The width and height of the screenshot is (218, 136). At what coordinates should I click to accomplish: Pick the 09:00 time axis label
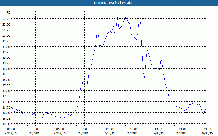(x=84, y=129)
